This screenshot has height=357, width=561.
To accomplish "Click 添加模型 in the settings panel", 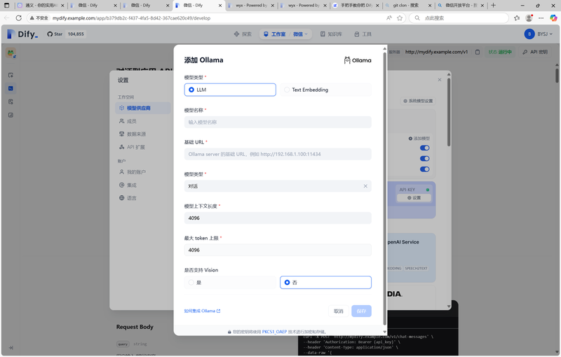I will [x=419, y=138].
